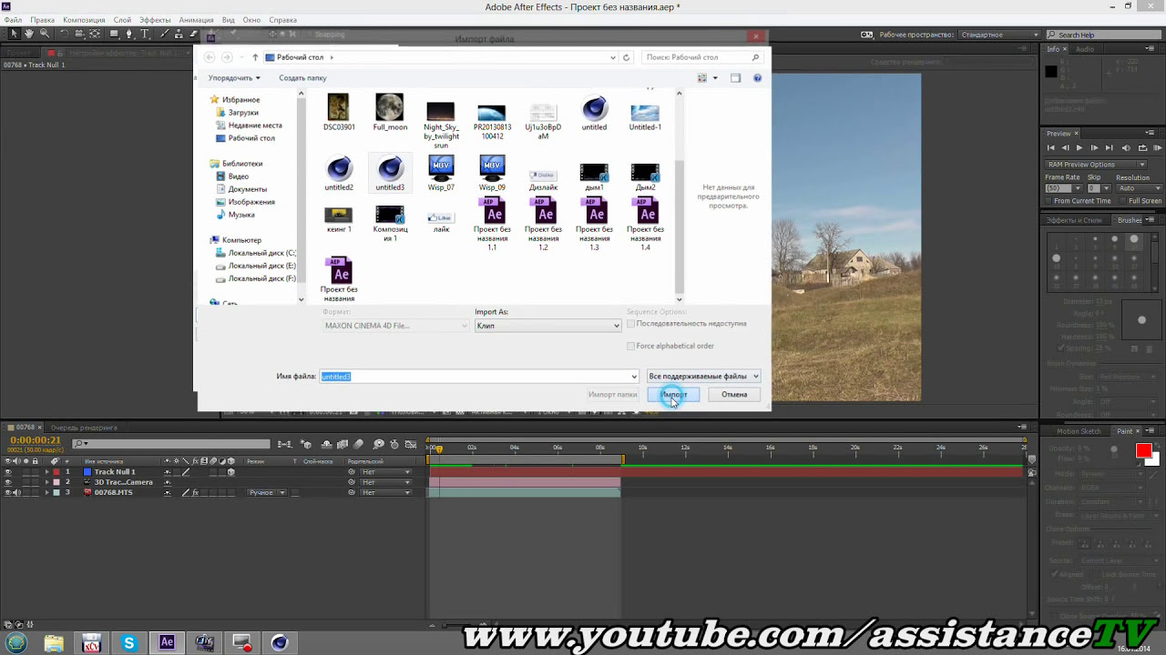The width and height of the screenshot is (1166, 655).
Task: Toggle Последовательность недоступна checkbox
Action: (630, 324)
